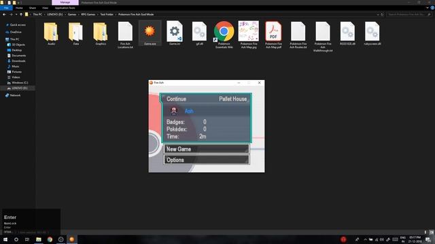
Task: Open Cortana search circle on taskbar
Action: tap(16, 239)
